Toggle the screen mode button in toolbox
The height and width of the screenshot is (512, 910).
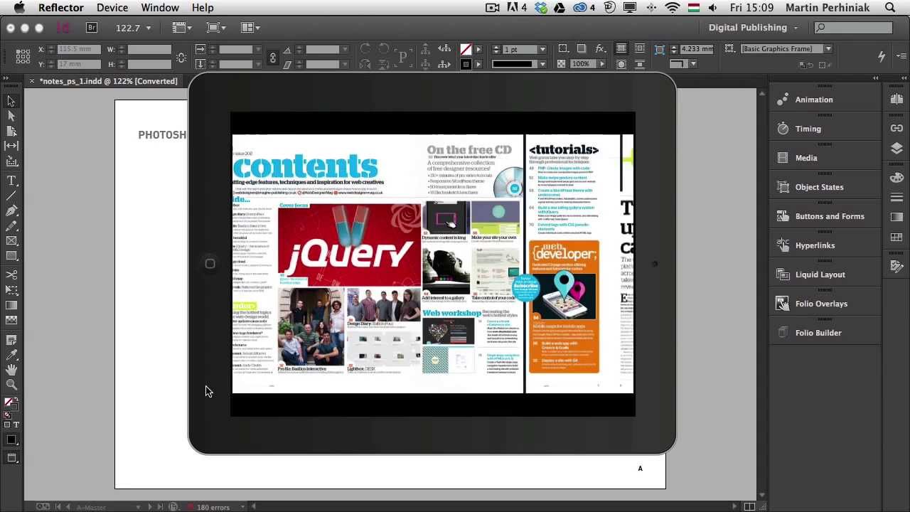[11, 459]
